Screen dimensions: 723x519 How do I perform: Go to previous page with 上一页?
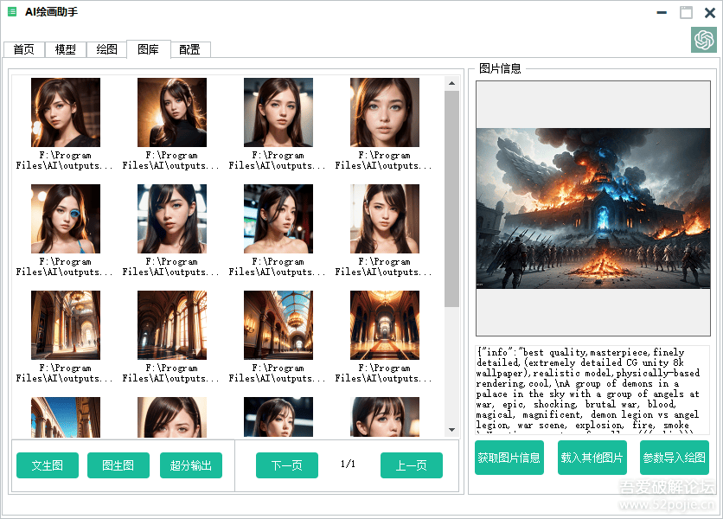[412, 465]
